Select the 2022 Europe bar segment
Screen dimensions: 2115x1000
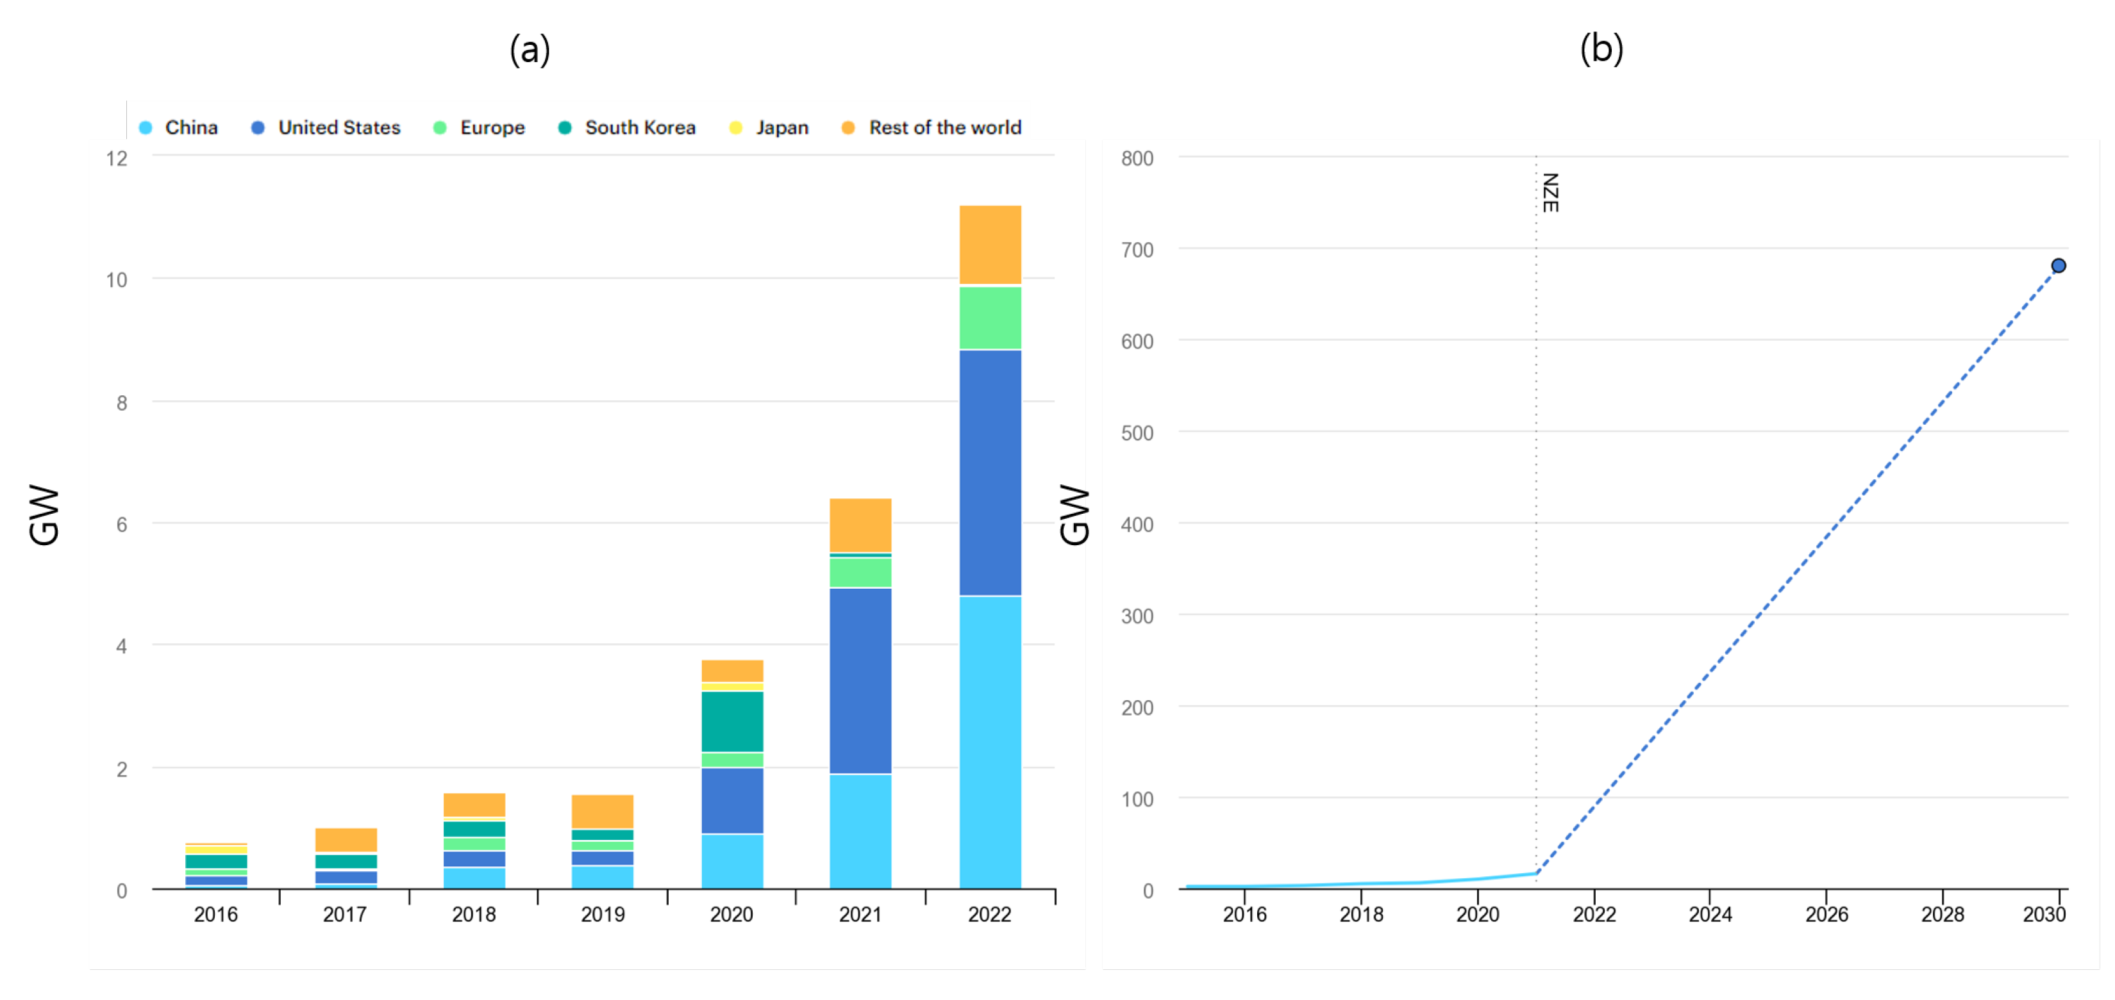(990, 318)
